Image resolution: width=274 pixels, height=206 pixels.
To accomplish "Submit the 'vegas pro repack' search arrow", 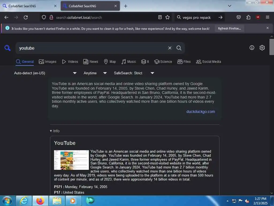I will (x=220, y=17).
